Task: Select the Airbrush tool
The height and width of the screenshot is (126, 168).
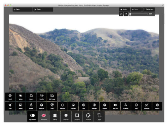Action: [x=147, y=106]
